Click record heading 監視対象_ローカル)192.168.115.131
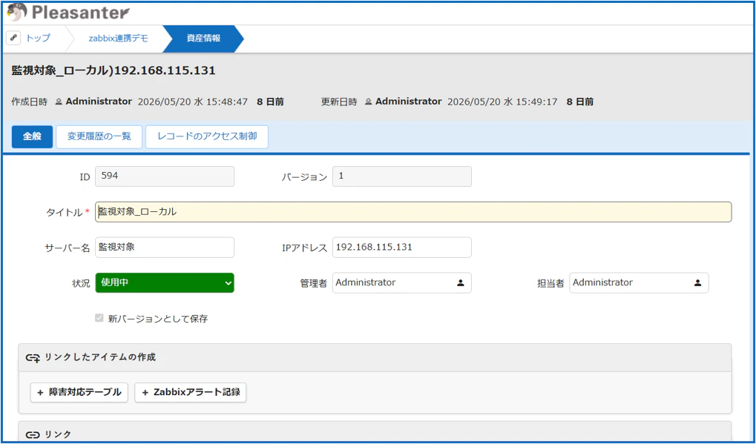756x444 pixels. tap(114, 71)
